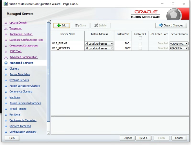Go to Coherence Clusters step

21,92
